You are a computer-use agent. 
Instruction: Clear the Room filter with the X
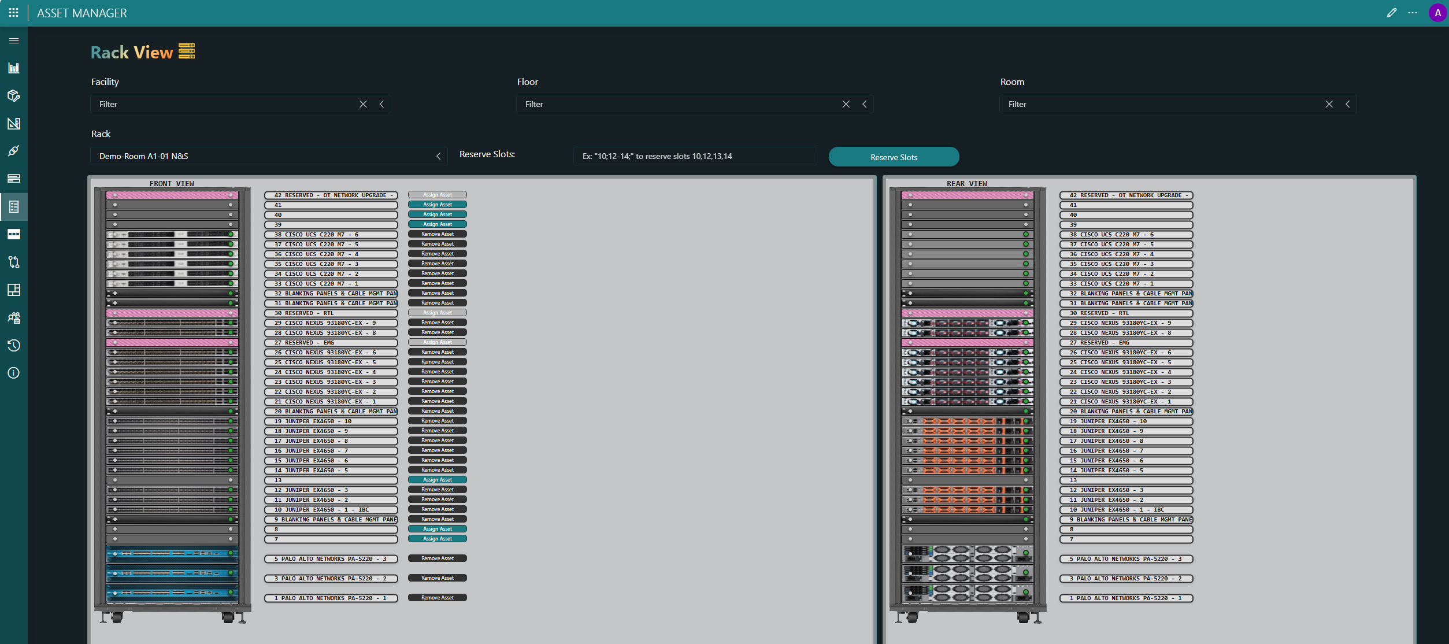pyautogui.click(x=1329, y=104)
